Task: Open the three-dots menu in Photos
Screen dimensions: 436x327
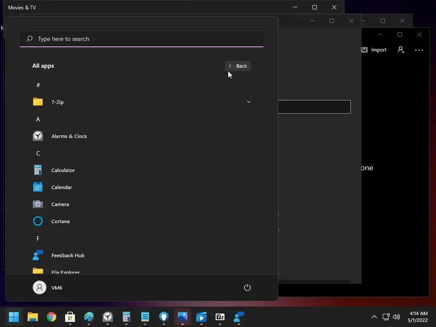Action: point(419,50)
